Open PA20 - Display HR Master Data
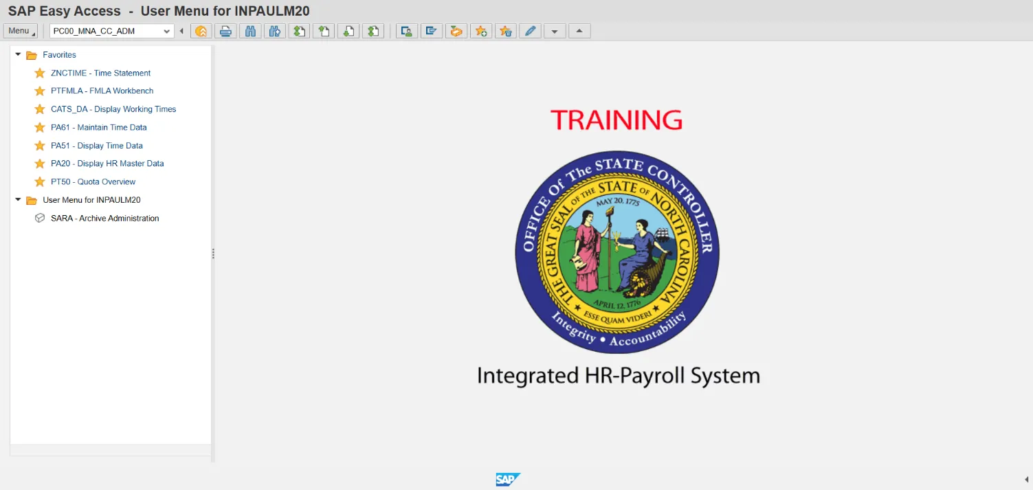The width and height of the screenshot is (1033, 490). point(107,164)
